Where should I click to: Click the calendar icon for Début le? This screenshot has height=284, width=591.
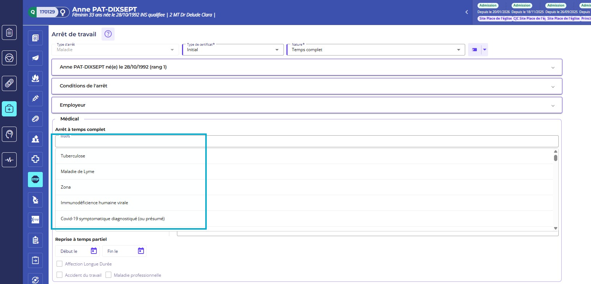94,251
